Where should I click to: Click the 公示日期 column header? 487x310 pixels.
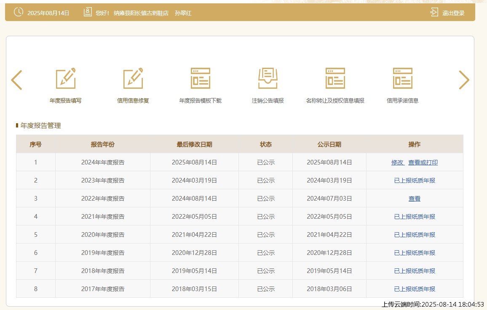pyautogui.click(x=329, y=144)
